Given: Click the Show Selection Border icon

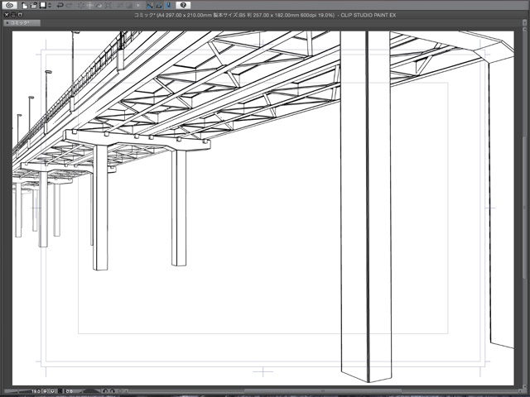Looking at the screenshot, I should [138, 6].
